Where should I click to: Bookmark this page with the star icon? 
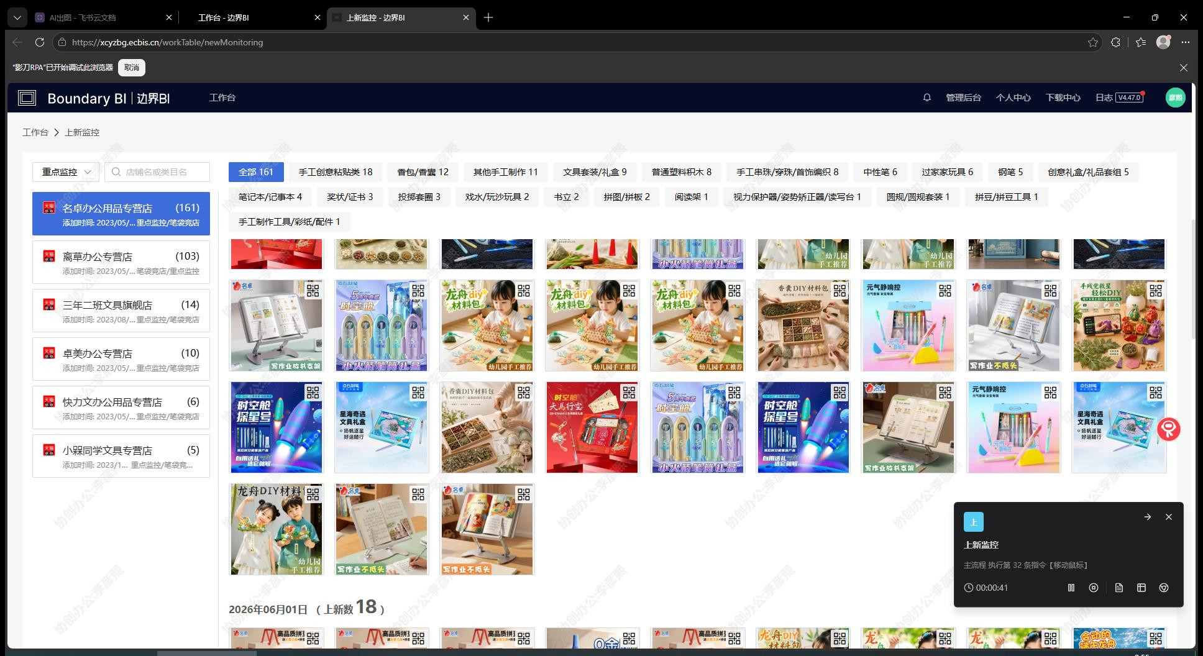pos(1093,42)
